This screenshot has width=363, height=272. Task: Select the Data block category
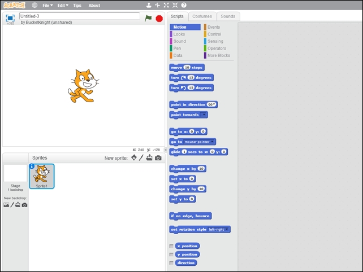(x=178, y=55)
